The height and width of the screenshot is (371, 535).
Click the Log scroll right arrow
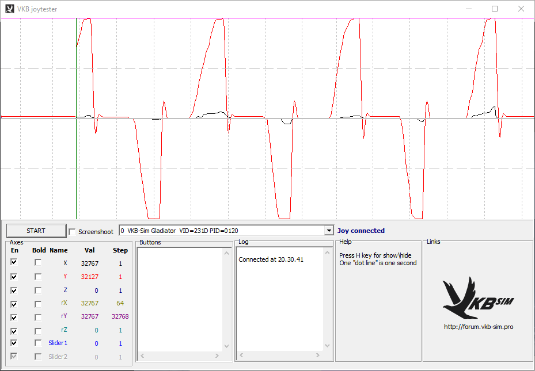tap(318, 355)
